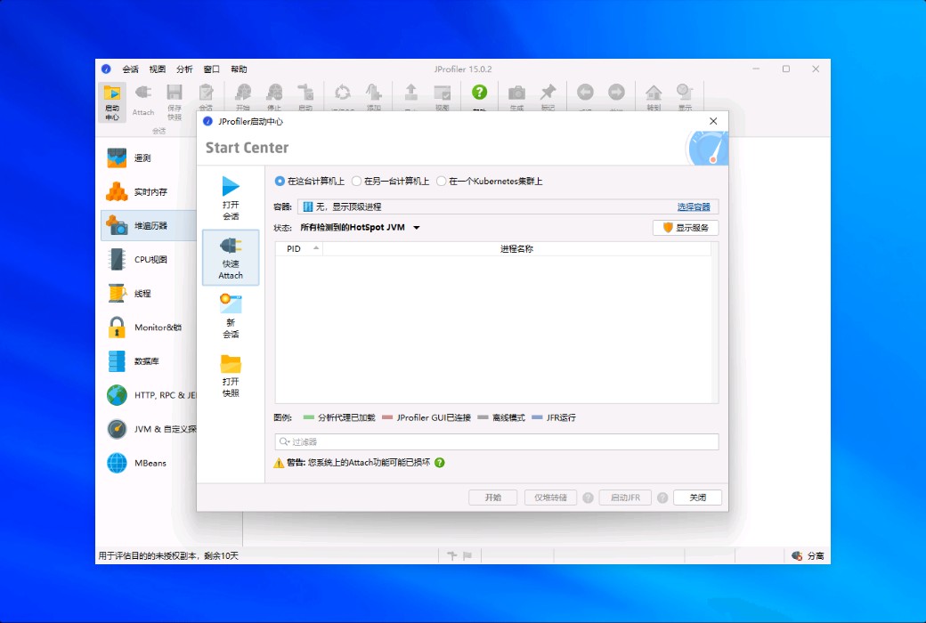Switch to 打开会话 tab in Start Center

click(231, 198)
